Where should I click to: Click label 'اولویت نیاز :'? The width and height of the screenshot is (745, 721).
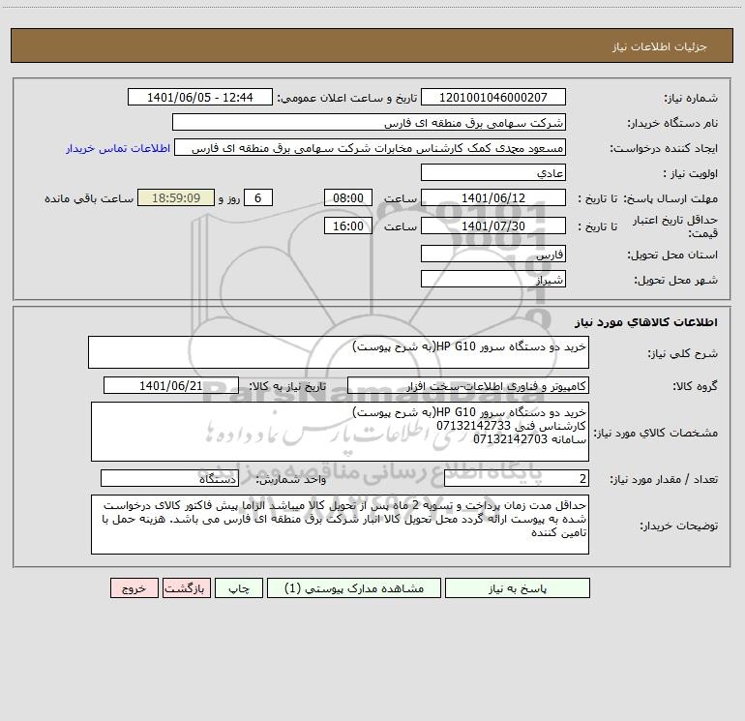(x=691, y=174)
